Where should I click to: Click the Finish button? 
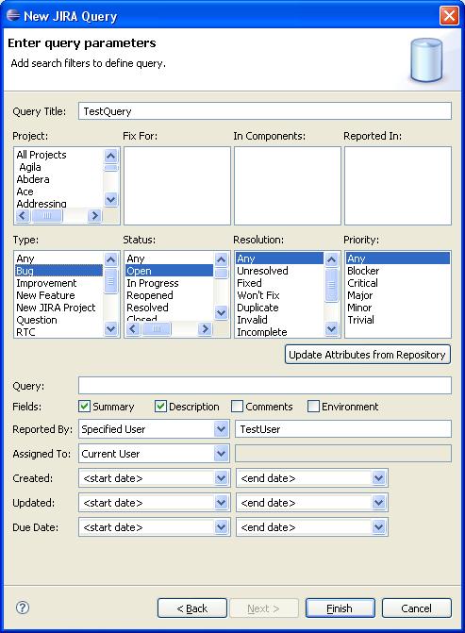(x=340, y=608)
